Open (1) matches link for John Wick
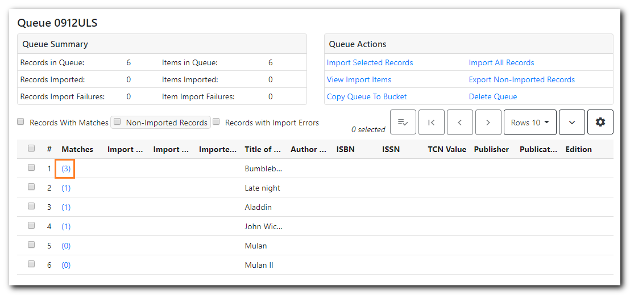The image size is (630, 295). coord(66,226)
